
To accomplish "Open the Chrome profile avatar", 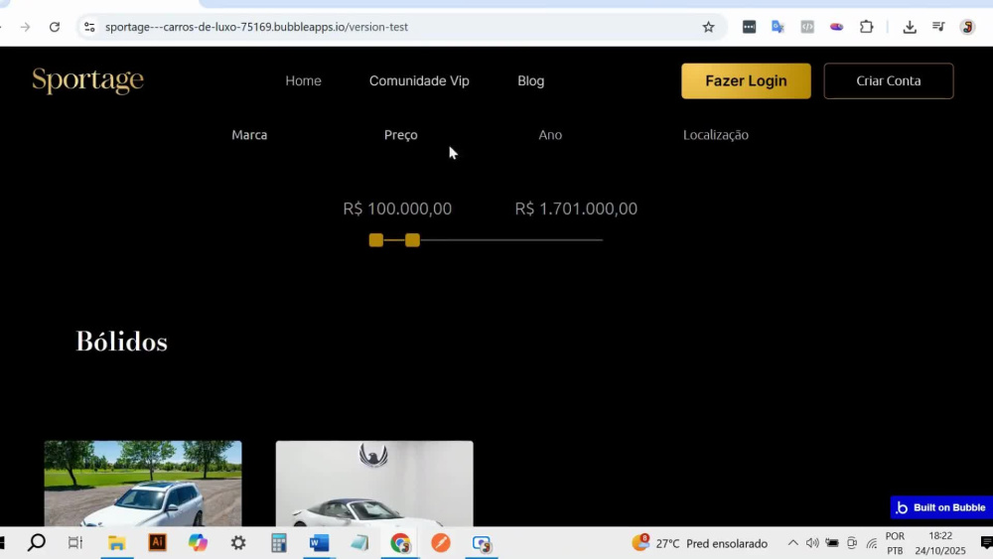I will click(x=967, y=27).
